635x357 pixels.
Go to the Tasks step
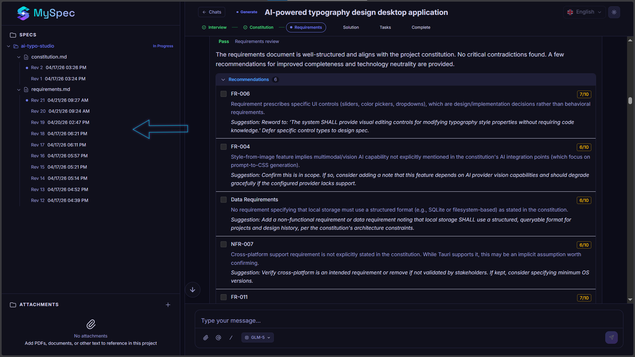coord(385,28)
